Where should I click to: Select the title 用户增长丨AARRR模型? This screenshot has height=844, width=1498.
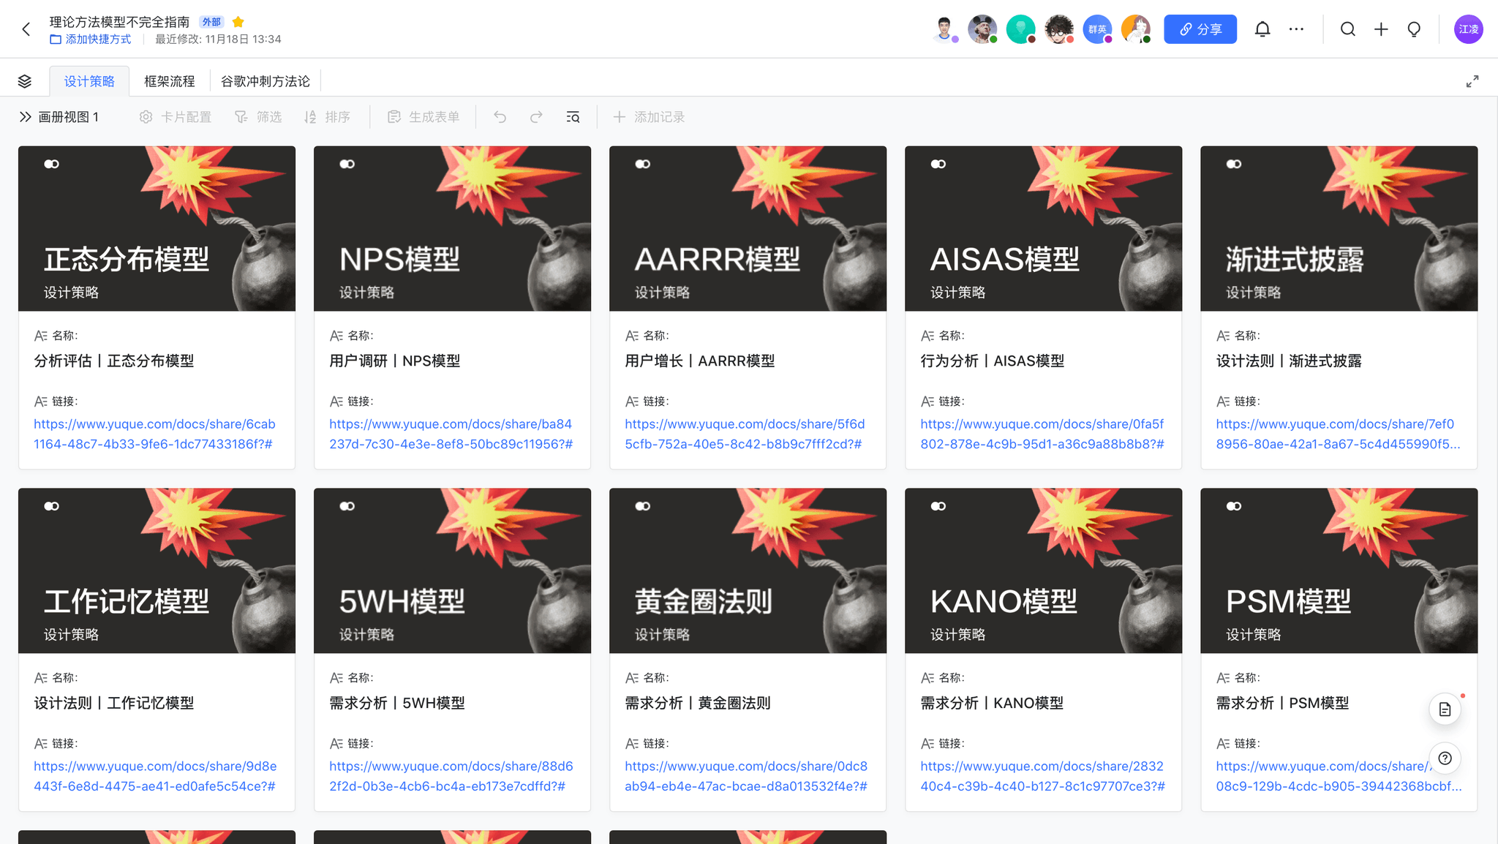700,361
